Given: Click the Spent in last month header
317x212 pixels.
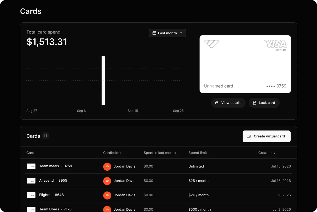Looking at the screenshot, I should (x=160, y=153).
